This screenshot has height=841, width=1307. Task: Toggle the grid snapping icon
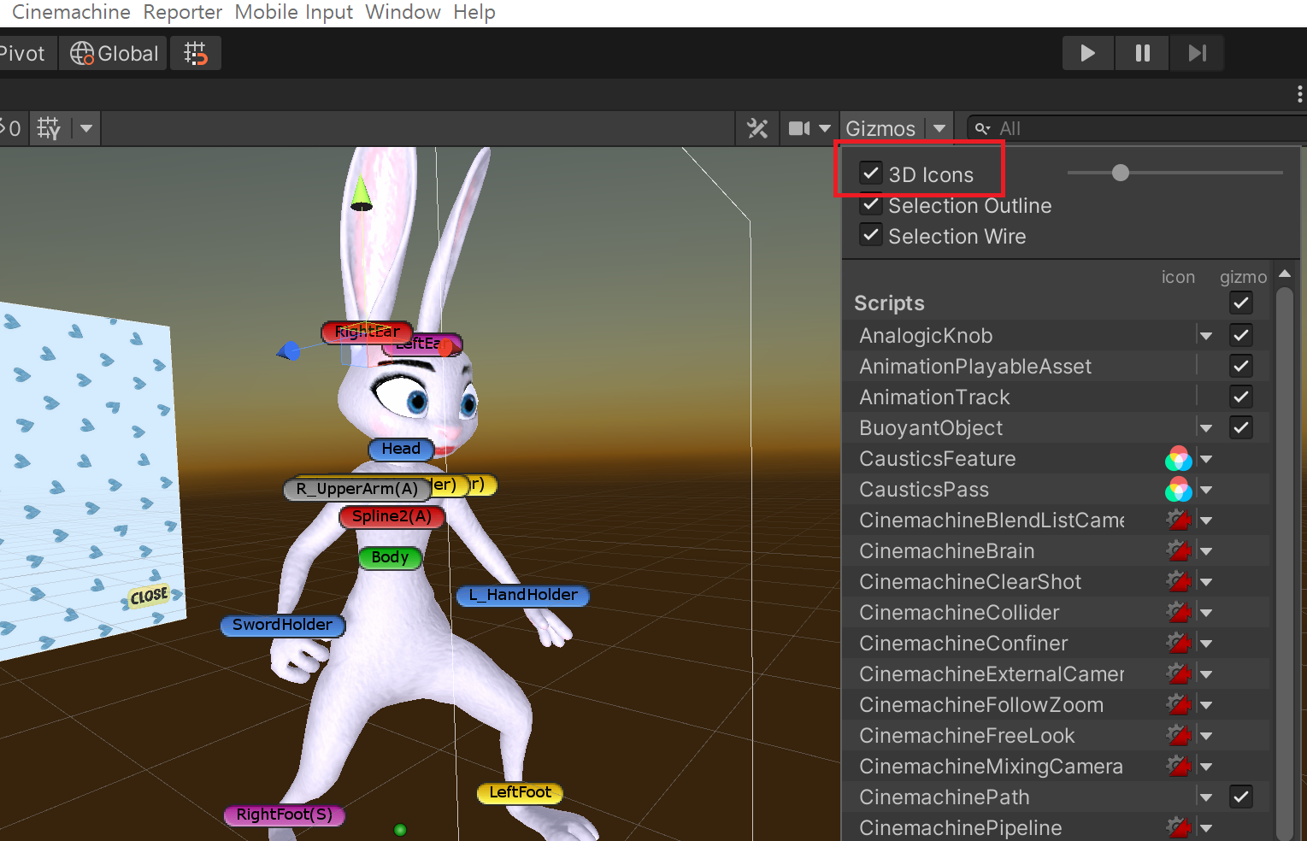coord(196,53)
